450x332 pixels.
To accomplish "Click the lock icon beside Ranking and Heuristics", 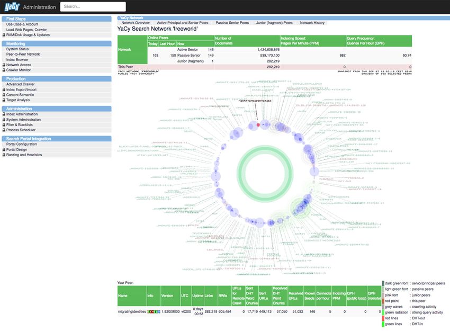I will pos(4,155).
